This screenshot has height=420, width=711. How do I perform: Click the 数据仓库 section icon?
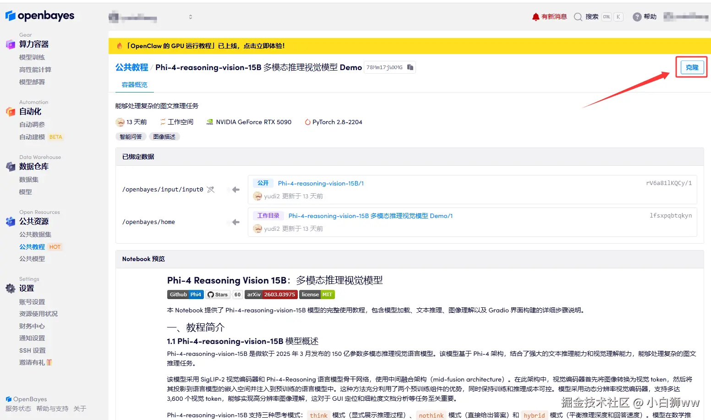coord(11,167)
